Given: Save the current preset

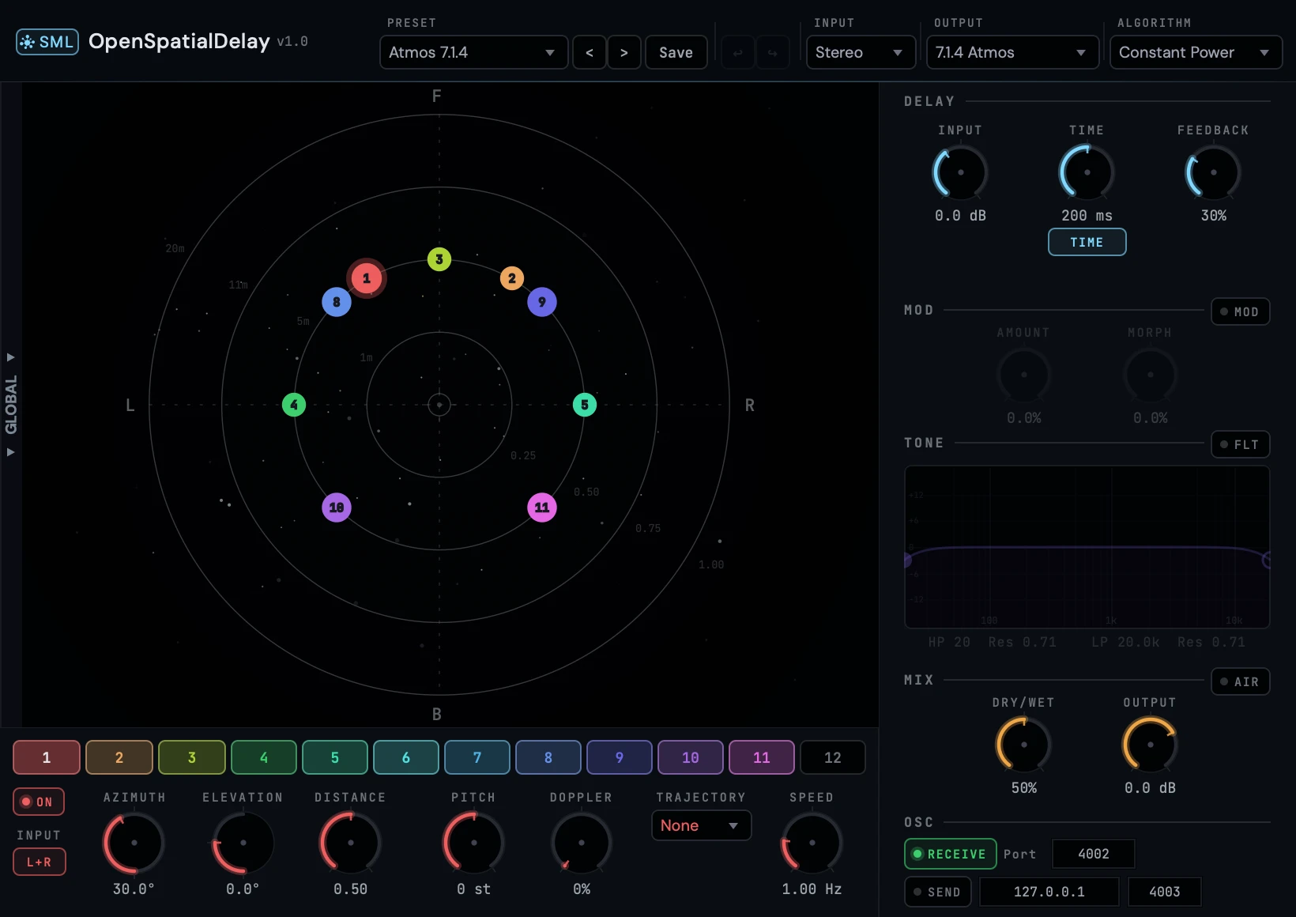Looking at the screenshot, I should (x=676, y=52).
